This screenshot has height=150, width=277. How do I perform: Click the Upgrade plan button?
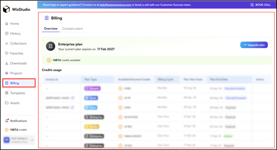[254, 45]
